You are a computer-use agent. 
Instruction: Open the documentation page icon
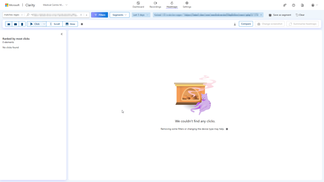302,5
